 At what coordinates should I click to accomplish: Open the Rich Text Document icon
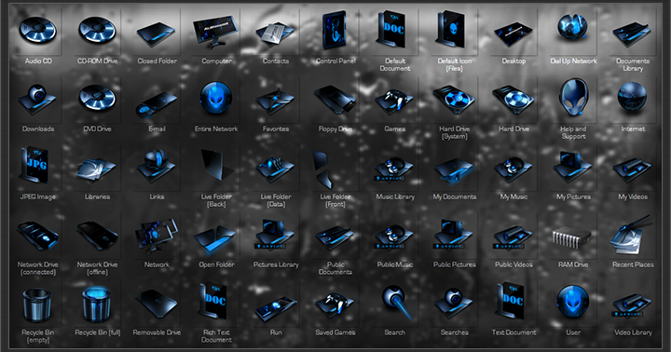212,301
